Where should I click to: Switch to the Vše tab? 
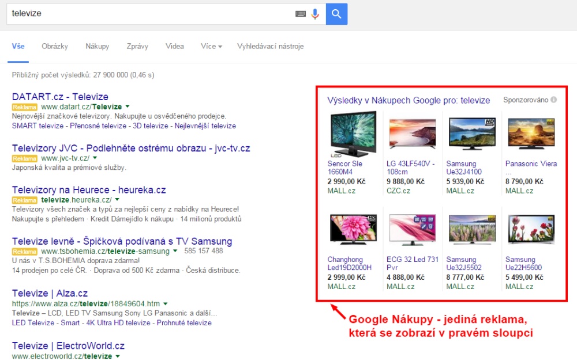[18, 46]
